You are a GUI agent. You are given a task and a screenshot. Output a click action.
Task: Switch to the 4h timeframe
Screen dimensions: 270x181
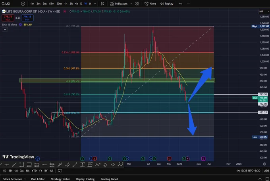pos(76,4)
